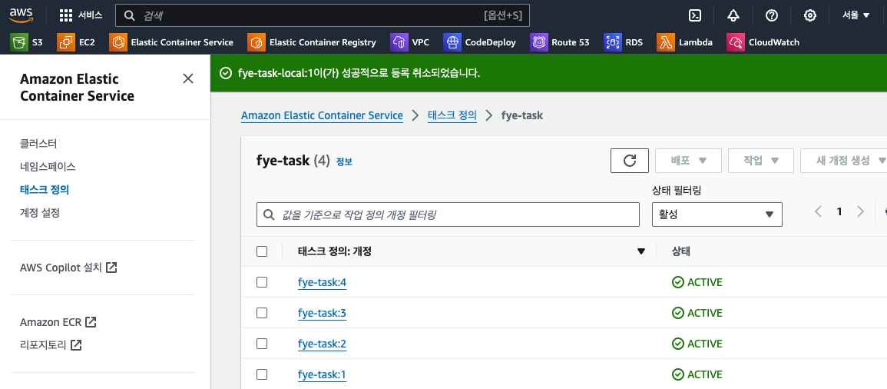Click the Route 53 shortcut icon
The width and height of the screenshot is (887, 389).
point(539,42)
